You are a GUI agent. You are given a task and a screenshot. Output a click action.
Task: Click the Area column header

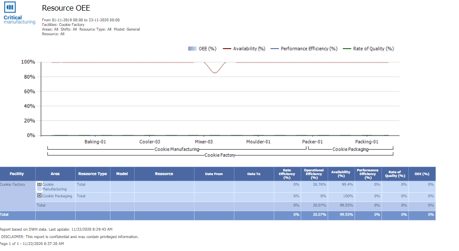[x=55, y=174]
